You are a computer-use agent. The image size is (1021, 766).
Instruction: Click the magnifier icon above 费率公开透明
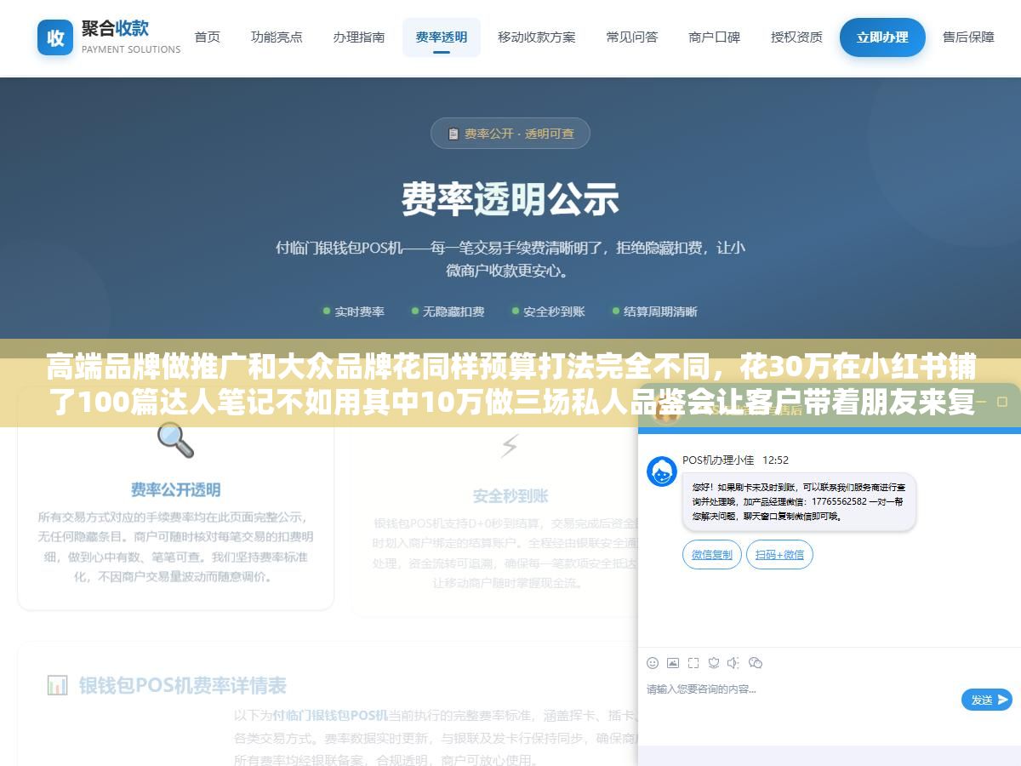(x=175, y=440)
